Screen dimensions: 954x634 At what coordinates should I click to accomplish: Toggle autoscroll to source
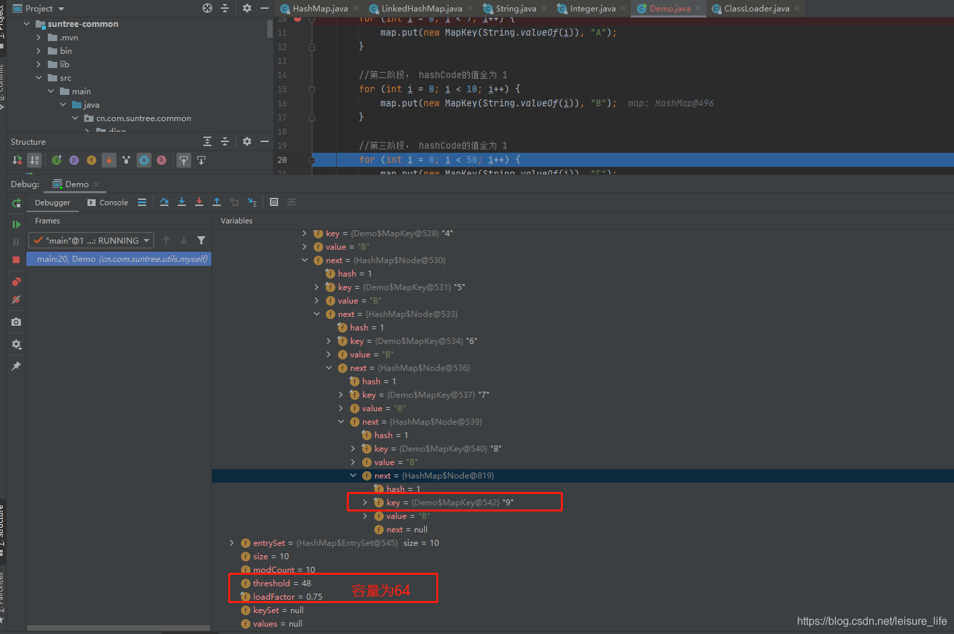(x=184, y=160)
